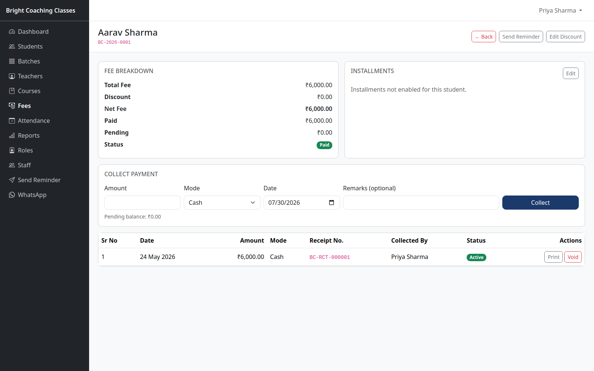The width and height of the screenshot is (594, 371).
Task: Click the Collect payment button
Action: tap(540, 203)
